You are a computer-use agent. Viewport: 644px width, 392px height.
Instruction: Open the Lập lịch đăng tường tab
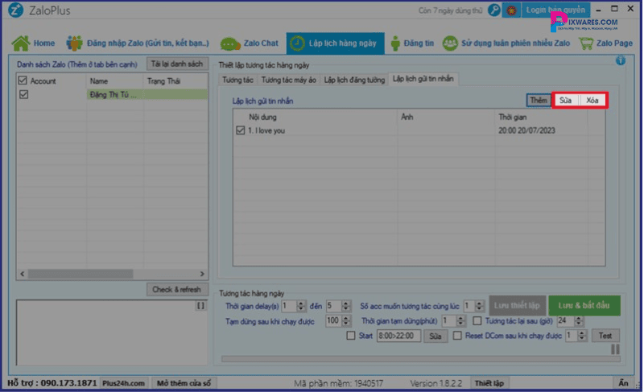pos(354,80)
